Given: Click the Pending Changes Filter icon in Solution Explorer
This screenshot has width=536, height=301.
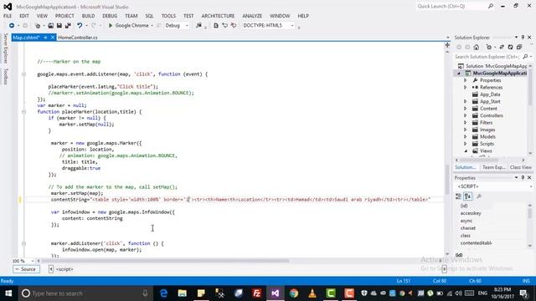Looking at the screenshot, I should [x=489, y=47].
